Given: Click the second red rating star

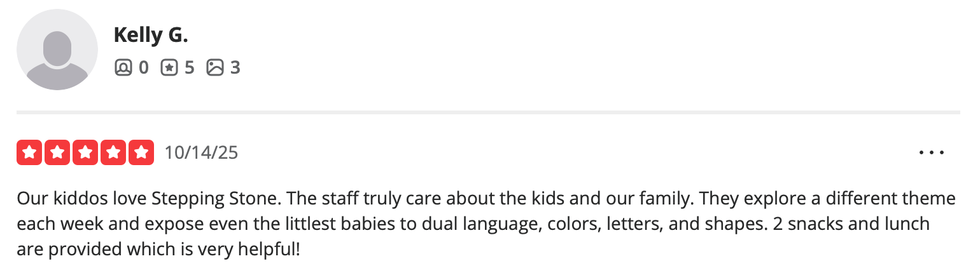Looking at the screenshot, I should pos(57,152).
